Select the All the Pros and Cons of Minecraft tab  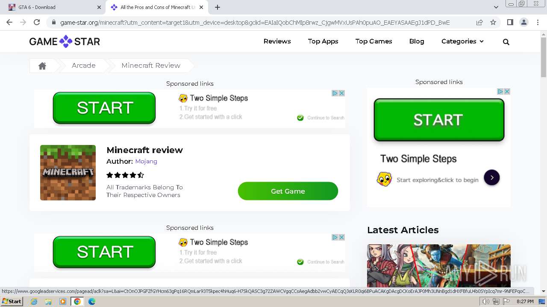point(157,7)
